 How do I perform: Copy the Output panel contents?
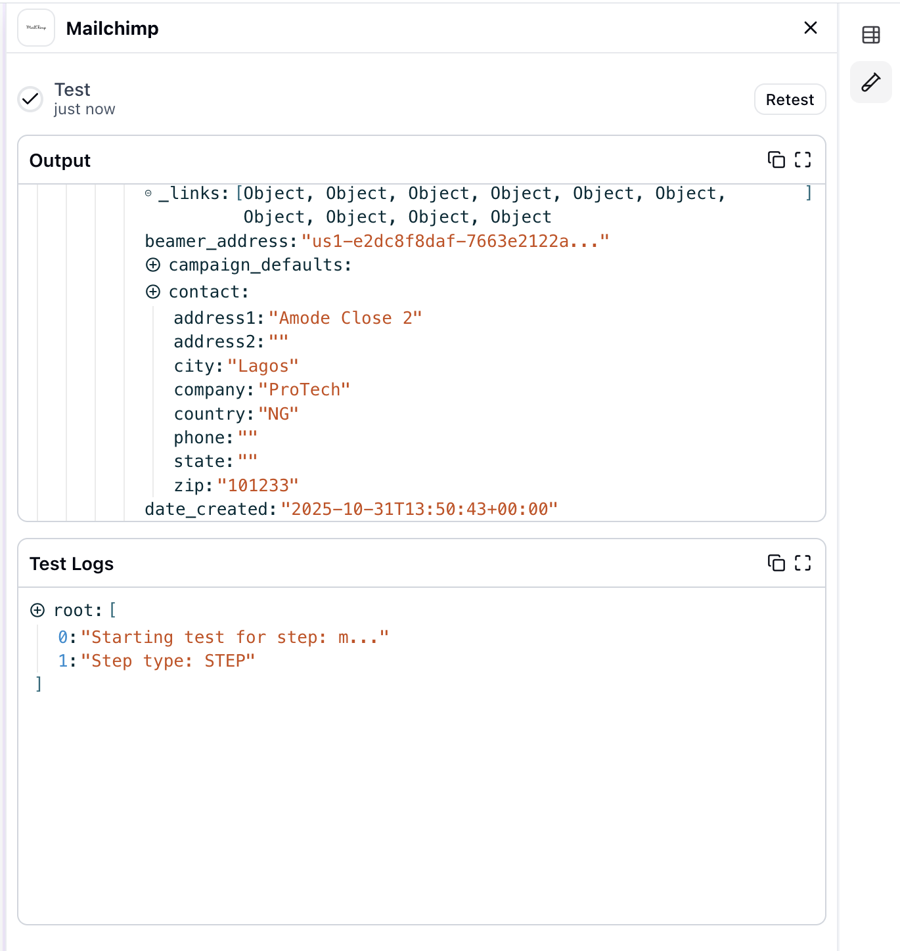(776, 160)
